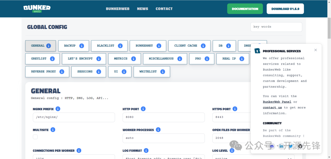Screen dimensions: 331x159
Task: Show info for HTTP PORT setting
Action: [143, 109]
